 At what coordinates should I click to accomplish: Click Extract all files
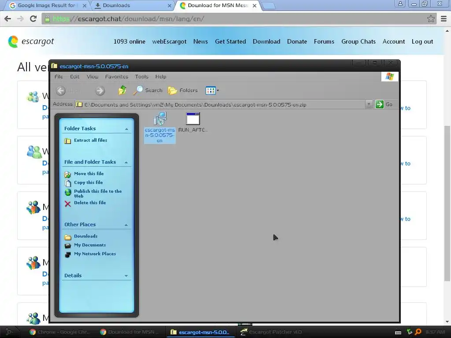pos(90,140)
